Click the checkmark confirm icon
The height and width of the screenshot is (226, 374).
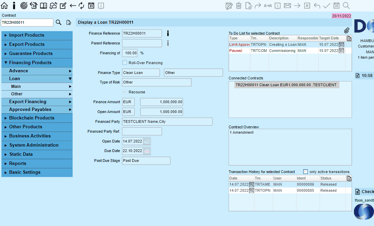pyautogui.click(x=326, y=5)
